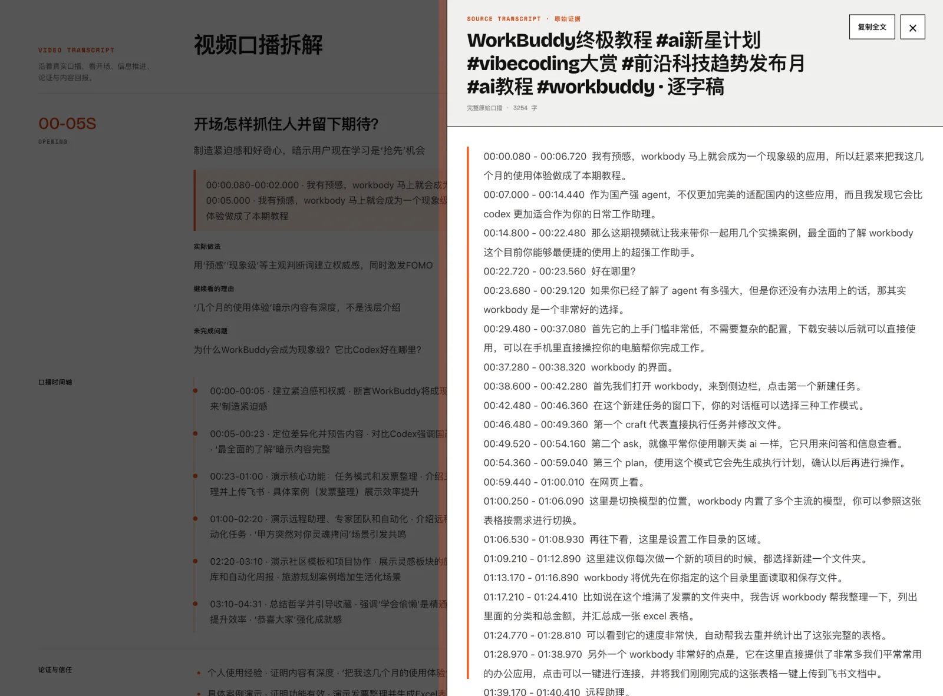Image resolution: width=943 pixels, height=696 pixels.
Task: Click the 实际做法 subsection label
Action: coord(207,247)
